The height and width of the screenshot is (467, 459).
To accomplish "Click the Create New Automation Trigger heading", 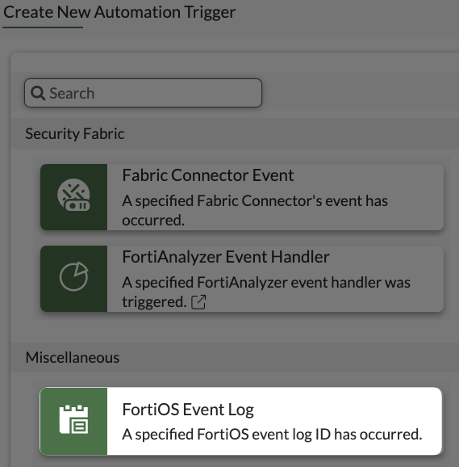I will click(x=119, y=12).
